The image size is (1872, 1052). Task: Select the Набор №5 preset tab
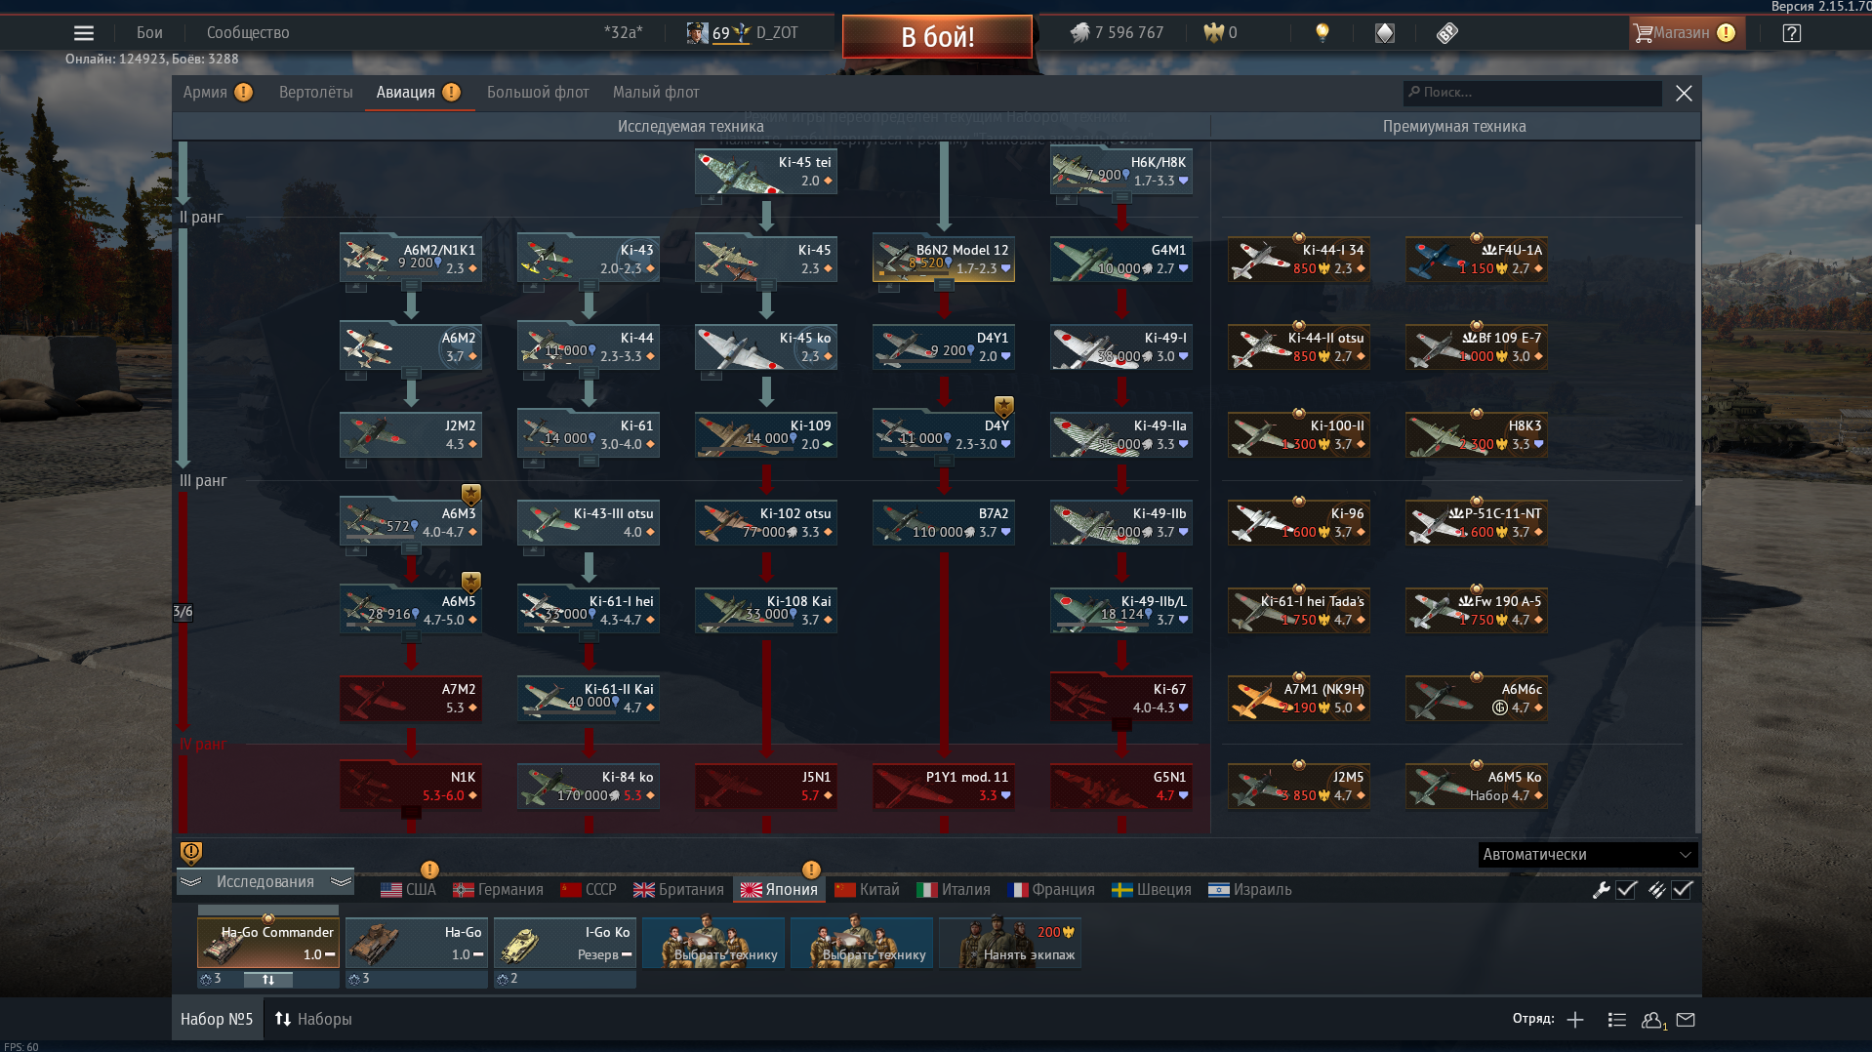[217, 1020]
